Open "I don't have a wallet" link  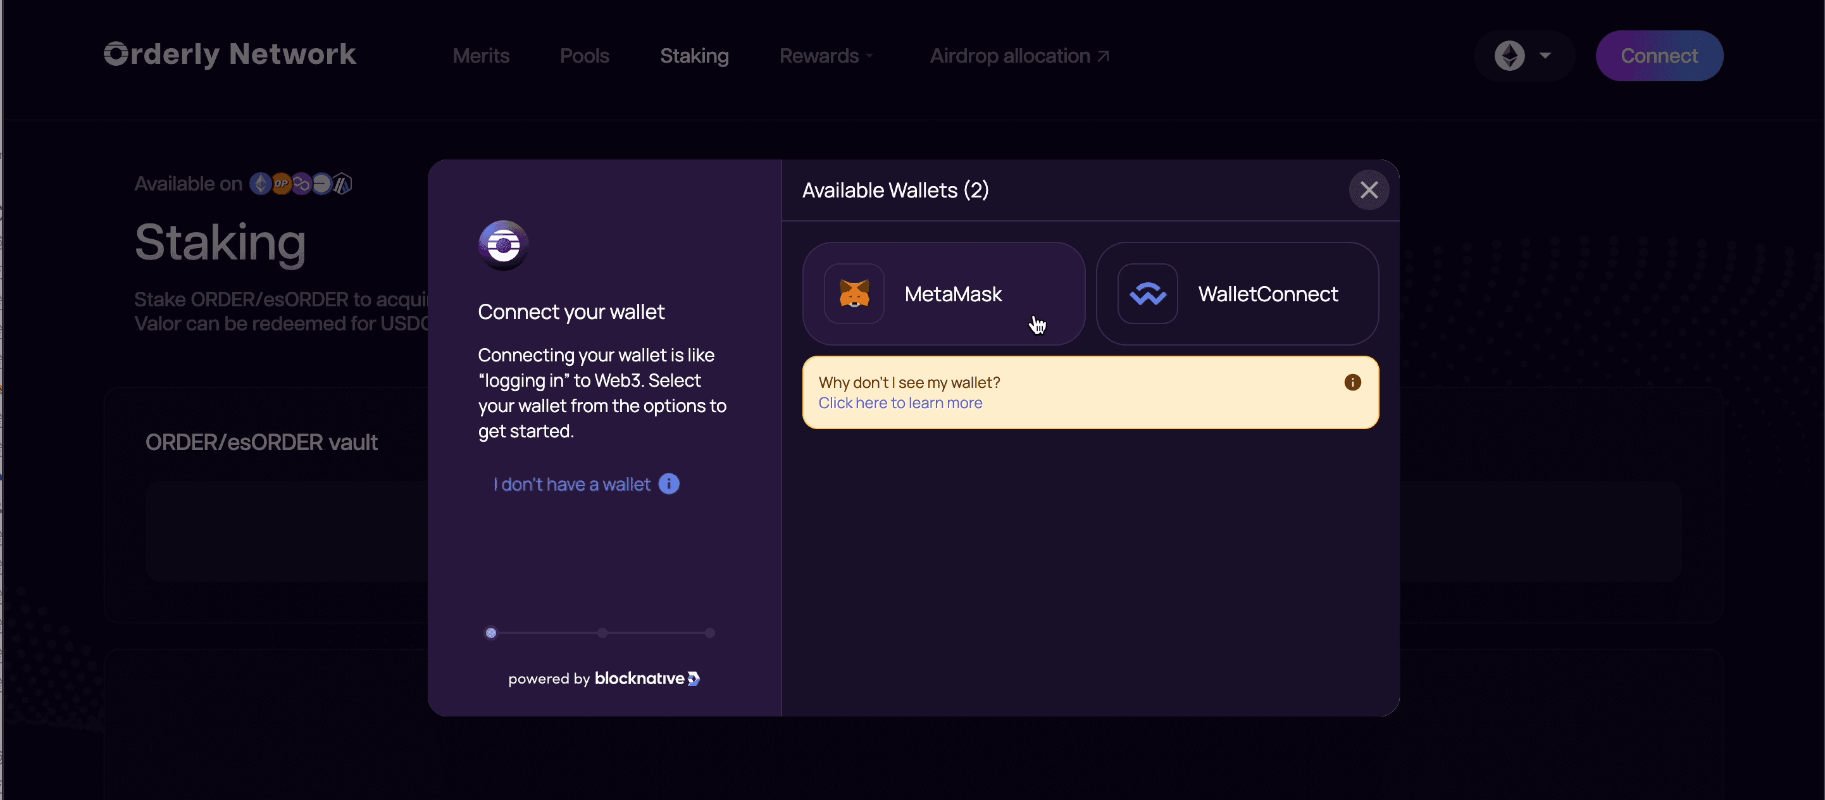pos(571,484)
